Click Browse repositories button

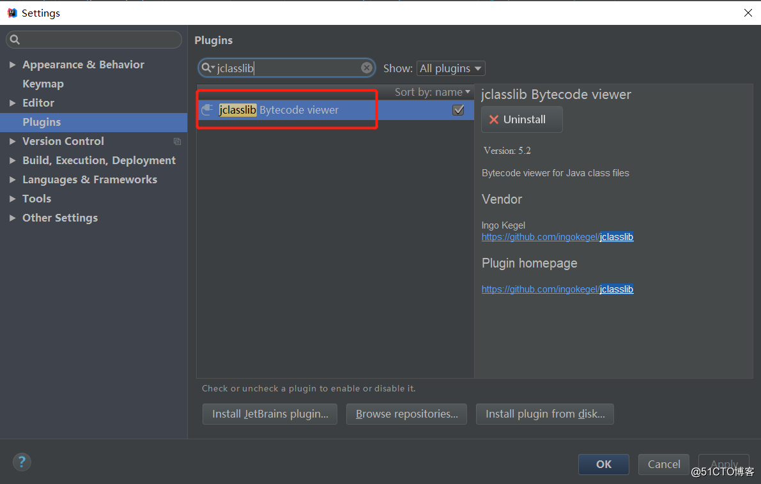click(x=407, y=414)
